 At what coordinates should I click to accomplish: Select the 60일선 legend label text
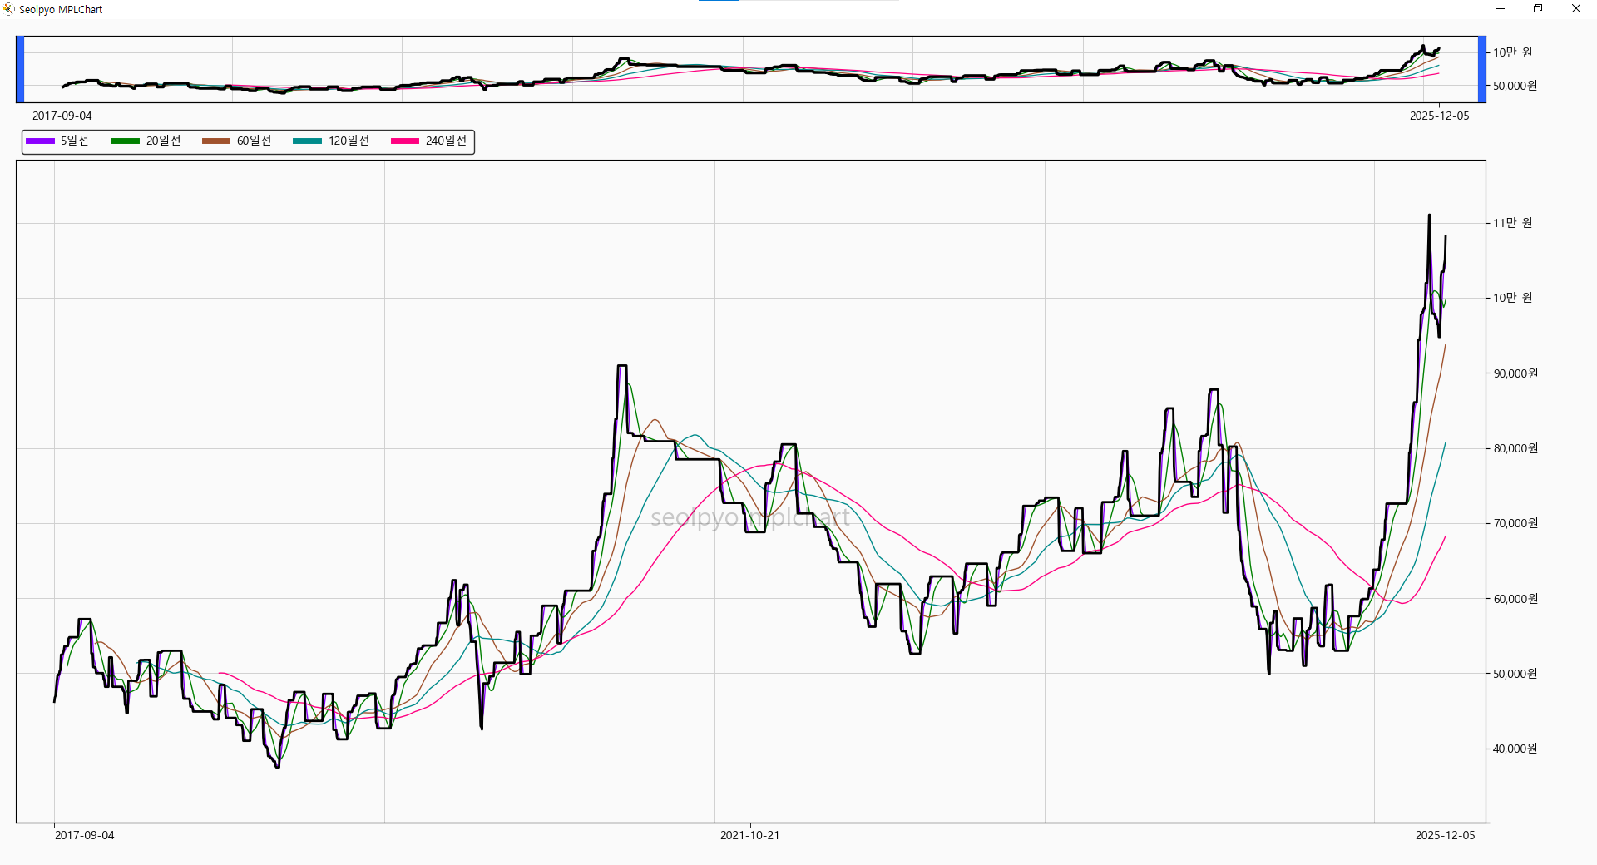pyautogui.click(x=254, y=141)
